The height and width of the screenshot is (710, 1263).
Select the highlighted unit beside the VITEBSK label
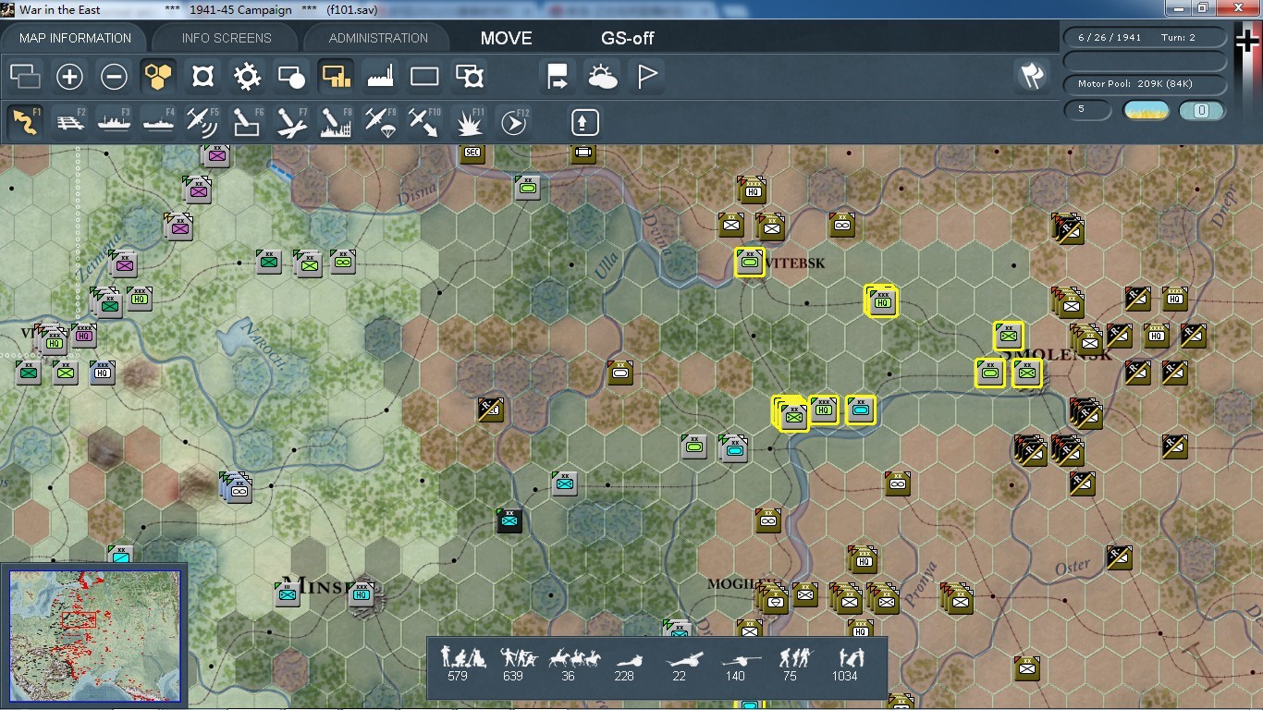(749, 263)
